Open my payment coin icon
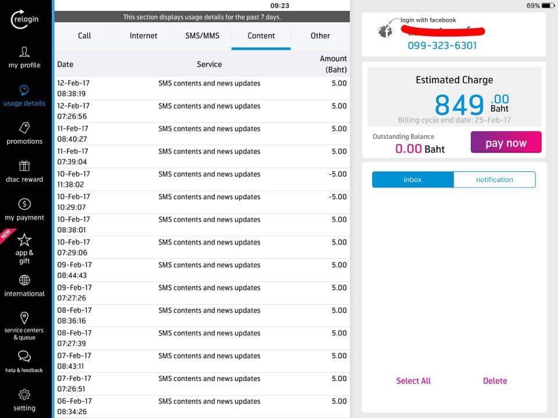Viewport: 558px width, 418px height. [x=24, y=204]
